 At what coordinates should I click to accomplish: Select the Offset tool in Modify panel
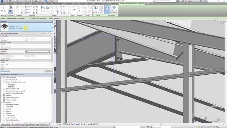[x=48, y=7]
